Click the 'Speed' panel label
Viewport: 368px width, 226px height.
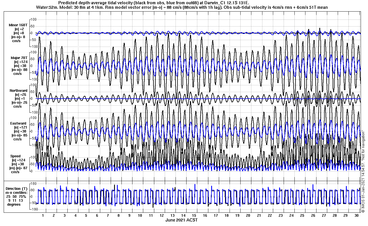[15, 156]
